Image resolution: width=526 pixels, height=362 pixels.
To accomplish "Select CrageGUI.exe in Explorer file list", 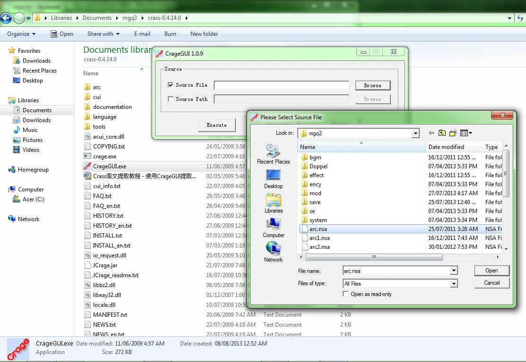I will point(109,166).
